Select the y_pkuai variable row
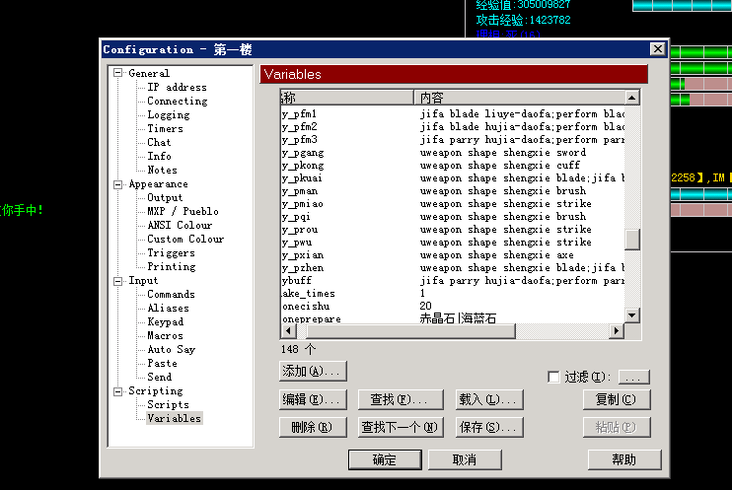The width and height of the screenshot is (732, 490). pos(453,178)
